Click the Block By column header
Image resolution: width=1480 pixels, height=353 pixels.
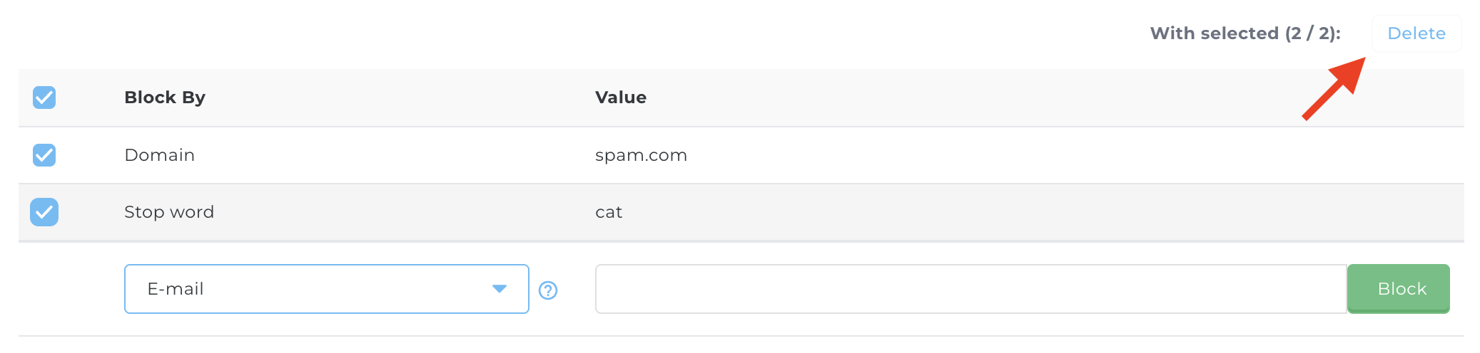pos(165,98)
